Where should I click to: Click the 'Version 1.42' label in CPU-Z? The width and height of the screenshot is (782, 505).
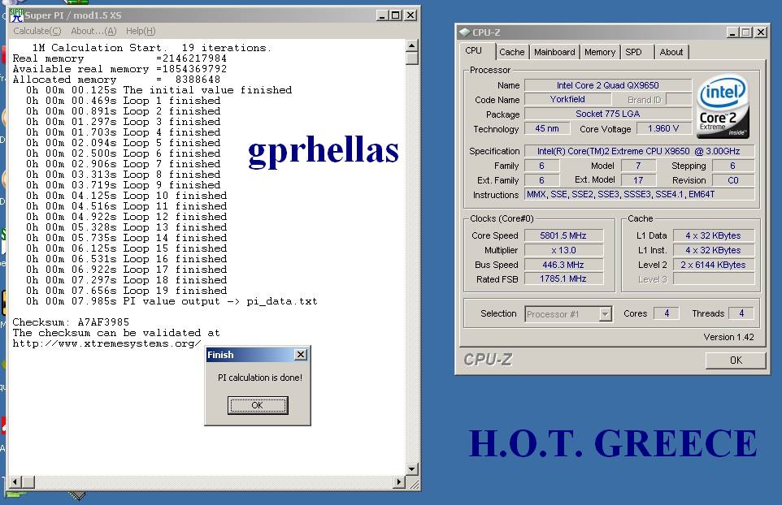tap(728, 337)
